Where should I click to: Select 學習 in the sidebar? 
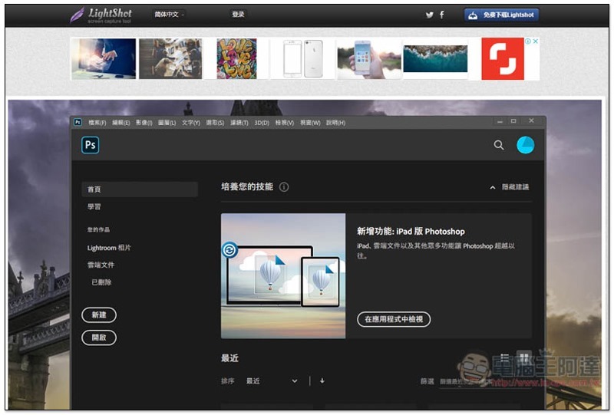click(x=94, y=206)
